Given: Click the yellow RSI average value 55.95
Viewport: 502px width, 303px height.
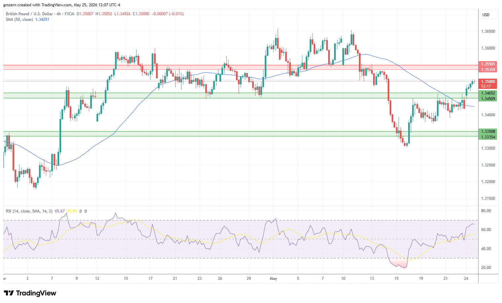Looking at the screenshot, I should click(72, 211).
